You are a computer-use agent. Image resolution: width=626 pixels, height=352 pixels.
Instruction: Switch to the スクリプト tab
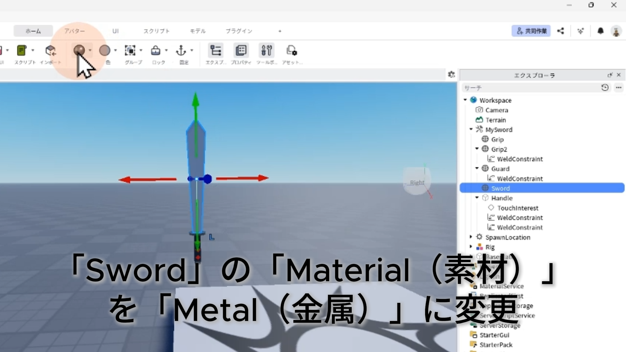tap(156, 31)
